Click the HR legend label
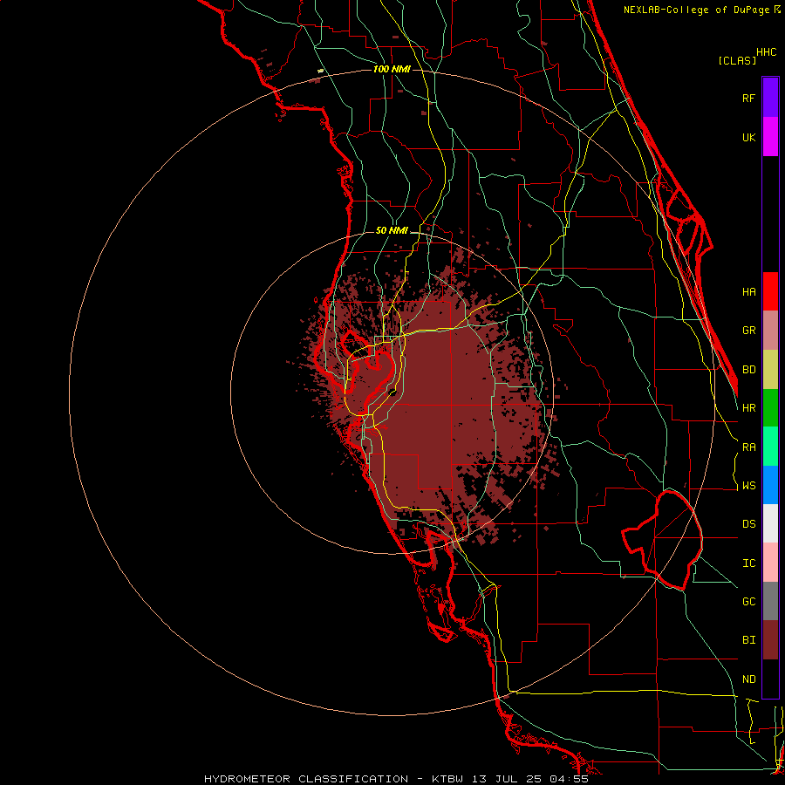The image size is (785, 785). click(x=748, y=408)
